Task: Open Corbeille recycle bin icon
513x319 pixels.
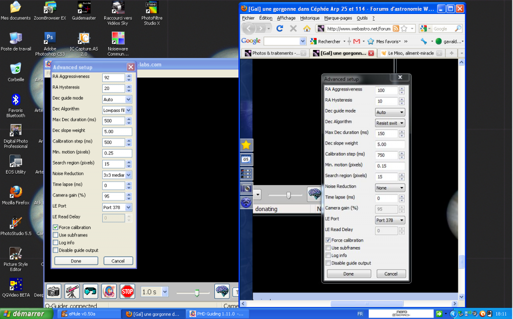Action: click(16, 72)
